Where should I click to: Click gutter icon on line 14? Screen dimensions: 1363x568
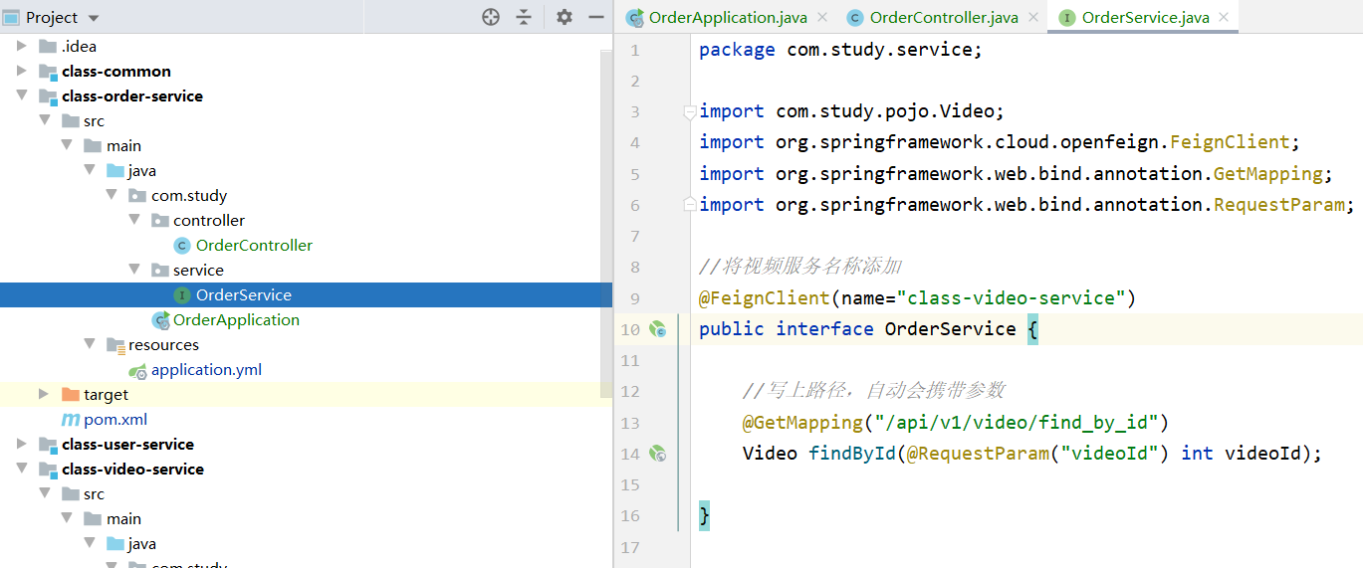point(657,454)
